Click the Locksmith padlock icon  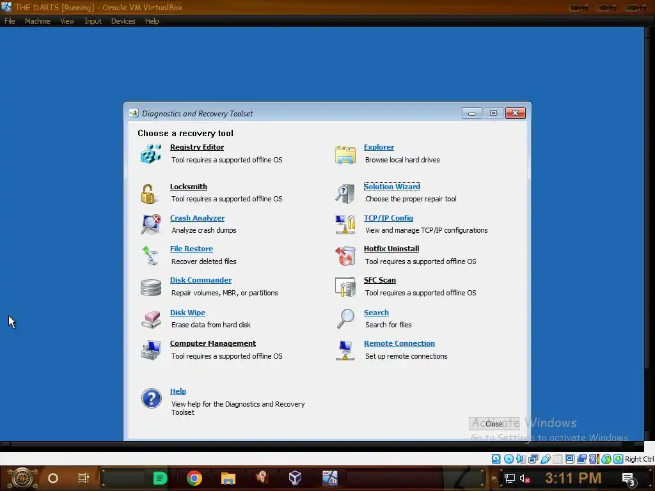pos(148,194)
